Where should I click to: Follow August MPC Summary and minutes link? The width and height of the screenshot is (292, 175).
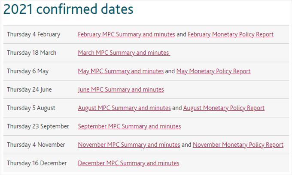(x=124, y=108)
